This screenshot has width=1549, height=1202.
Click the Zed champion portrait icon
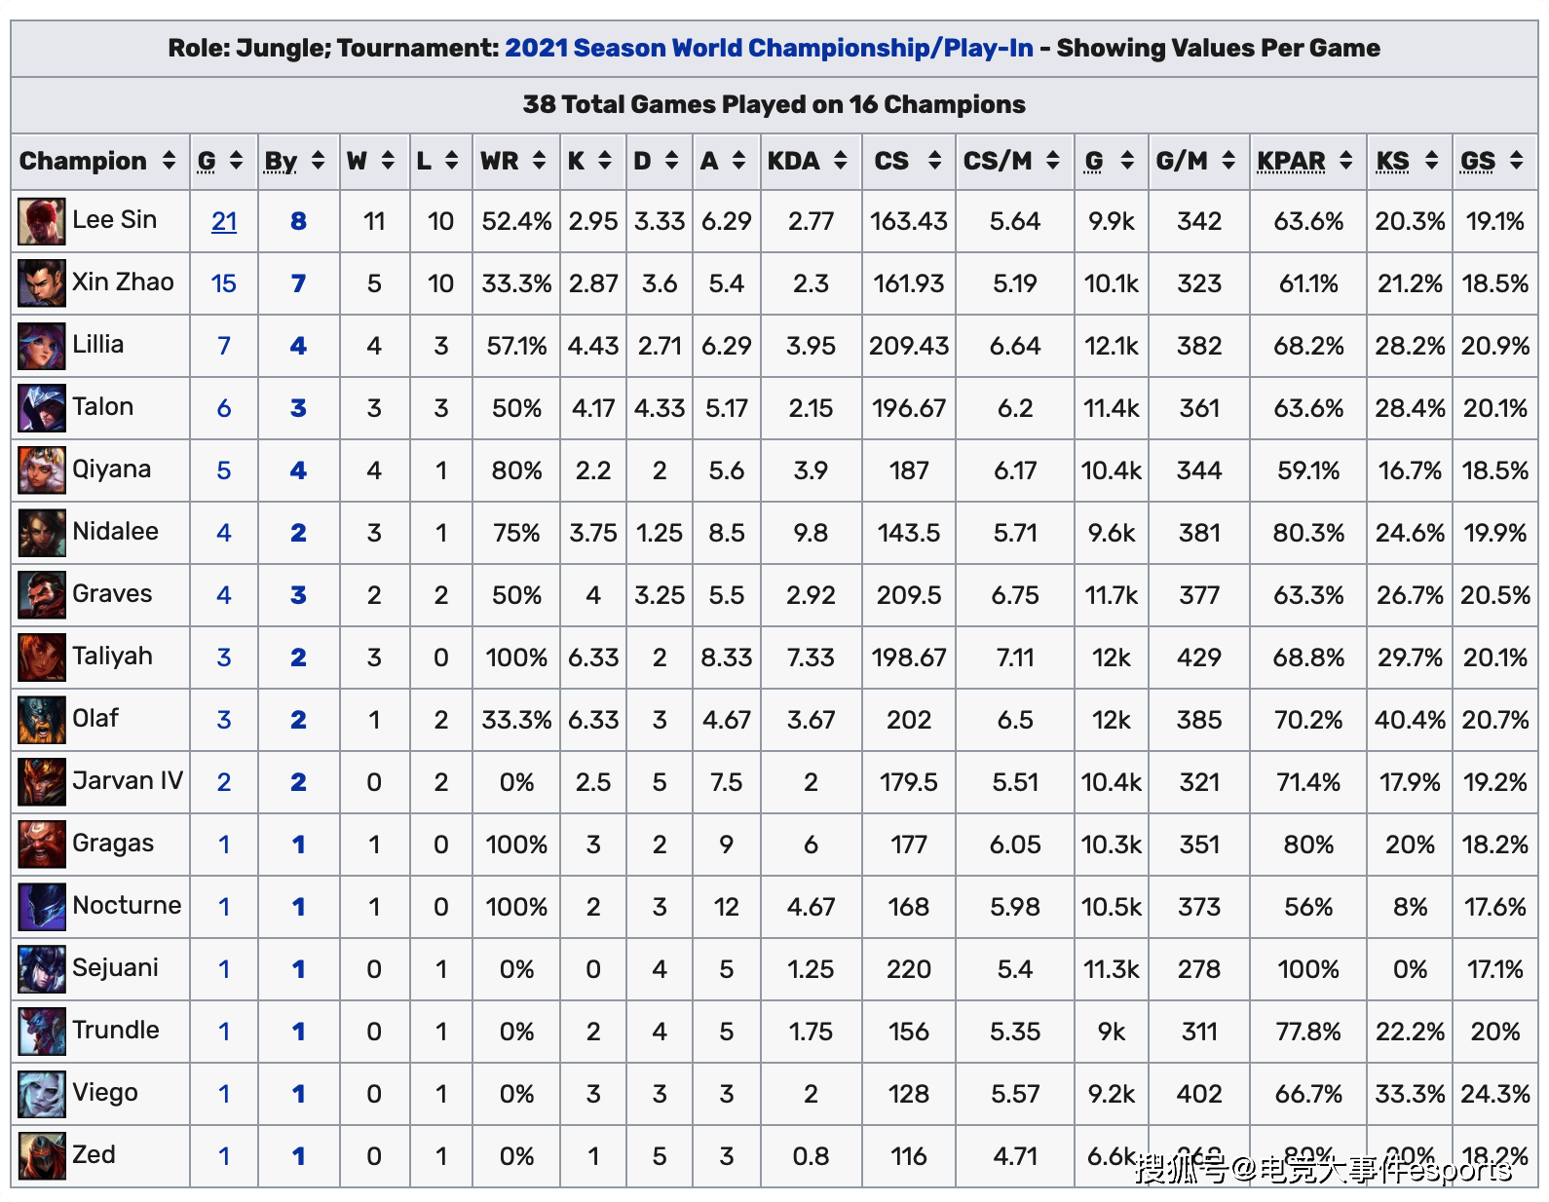(x=42, y=1156)
